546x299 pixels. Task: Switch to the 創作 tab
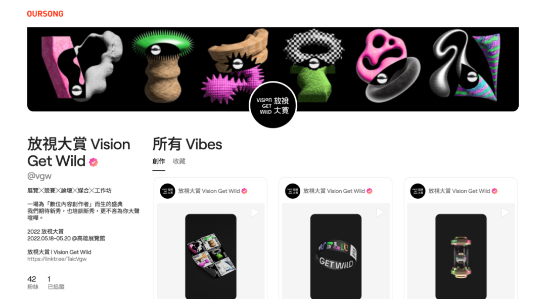click(x=159, y=161)
